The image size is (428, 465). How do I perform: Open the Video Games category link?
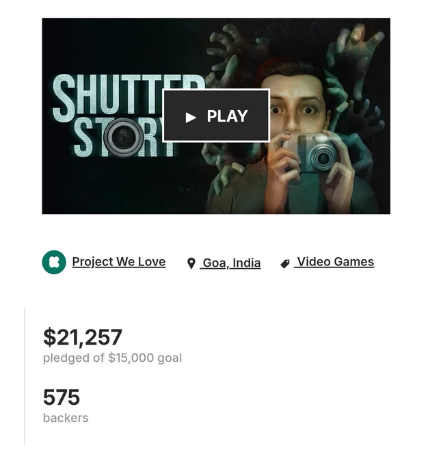[334, 262]
